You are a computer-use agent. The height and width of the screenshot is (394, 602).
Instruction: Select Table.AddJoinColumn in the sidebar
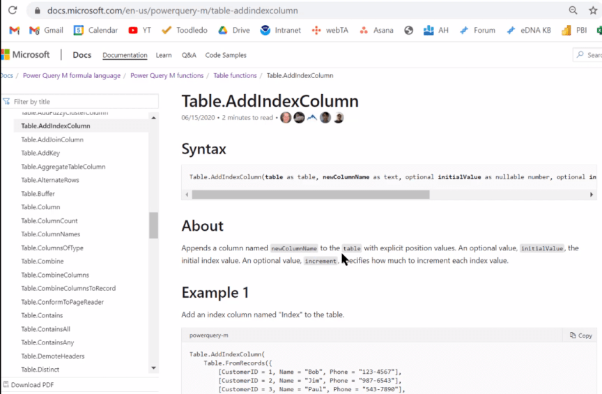[x=52, y=139]
